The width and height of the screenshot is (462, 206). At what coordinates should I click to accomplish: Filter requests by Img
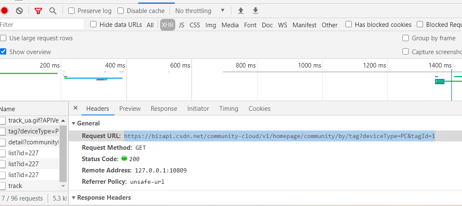tap(211, 25)
